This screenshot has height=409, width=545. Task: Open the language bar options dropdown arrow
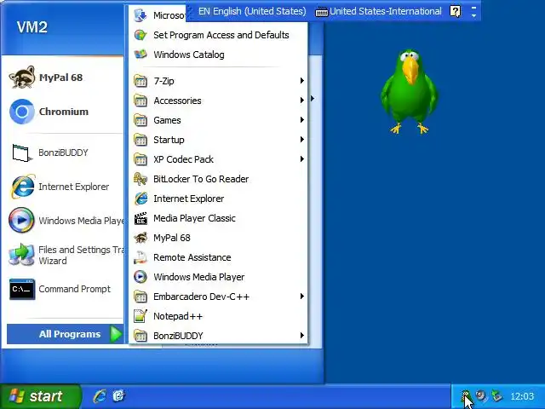pos(473,15)
